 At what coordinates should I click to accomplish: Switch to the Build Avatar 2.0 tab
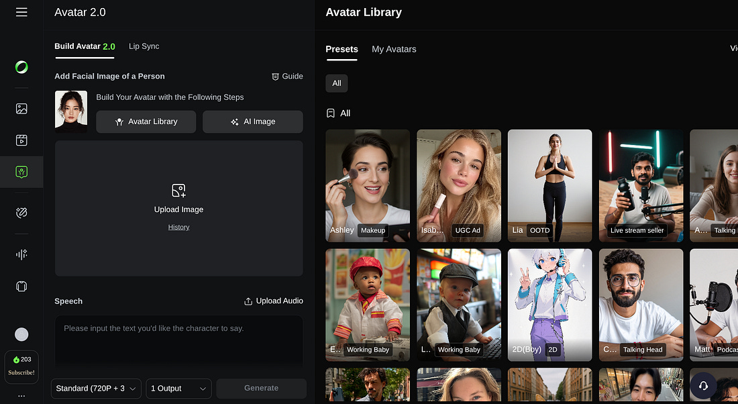[x=85, y=46]
